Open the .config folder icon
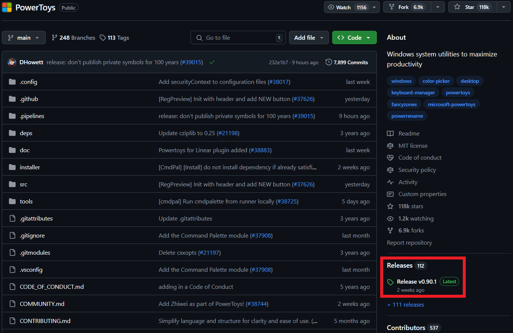This screenshot has height=333, width=513. (x=12, y=82)
